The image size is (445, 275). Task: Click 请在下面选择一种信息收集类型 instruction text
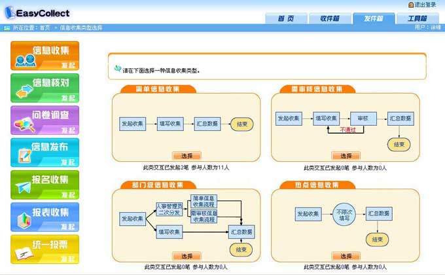pos(161,71)
